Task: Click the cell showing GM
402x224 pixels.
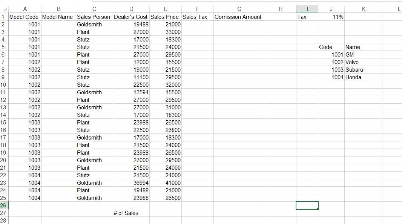Action: (351, 54)
